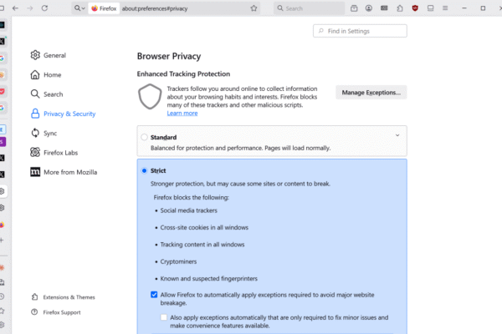This screenshot has height=334, width=502.
Task: Go back using the toolbar back arrow
Action: 15,8
